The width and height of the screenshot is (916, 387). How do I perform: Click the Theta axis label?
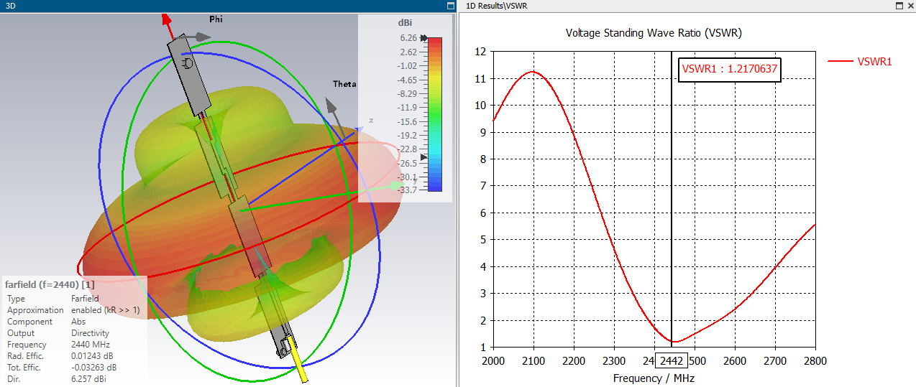(344, 84)
